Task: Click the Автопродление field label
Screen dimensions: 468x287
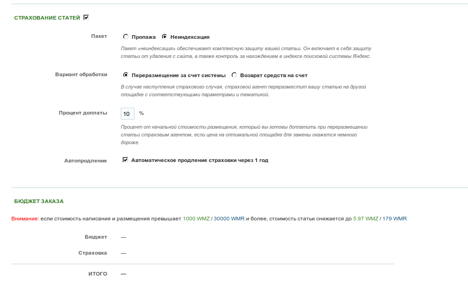Action: tap(85, 161)
